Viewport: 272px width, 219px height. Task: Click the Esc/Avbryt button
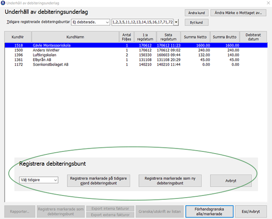(251, 212)
